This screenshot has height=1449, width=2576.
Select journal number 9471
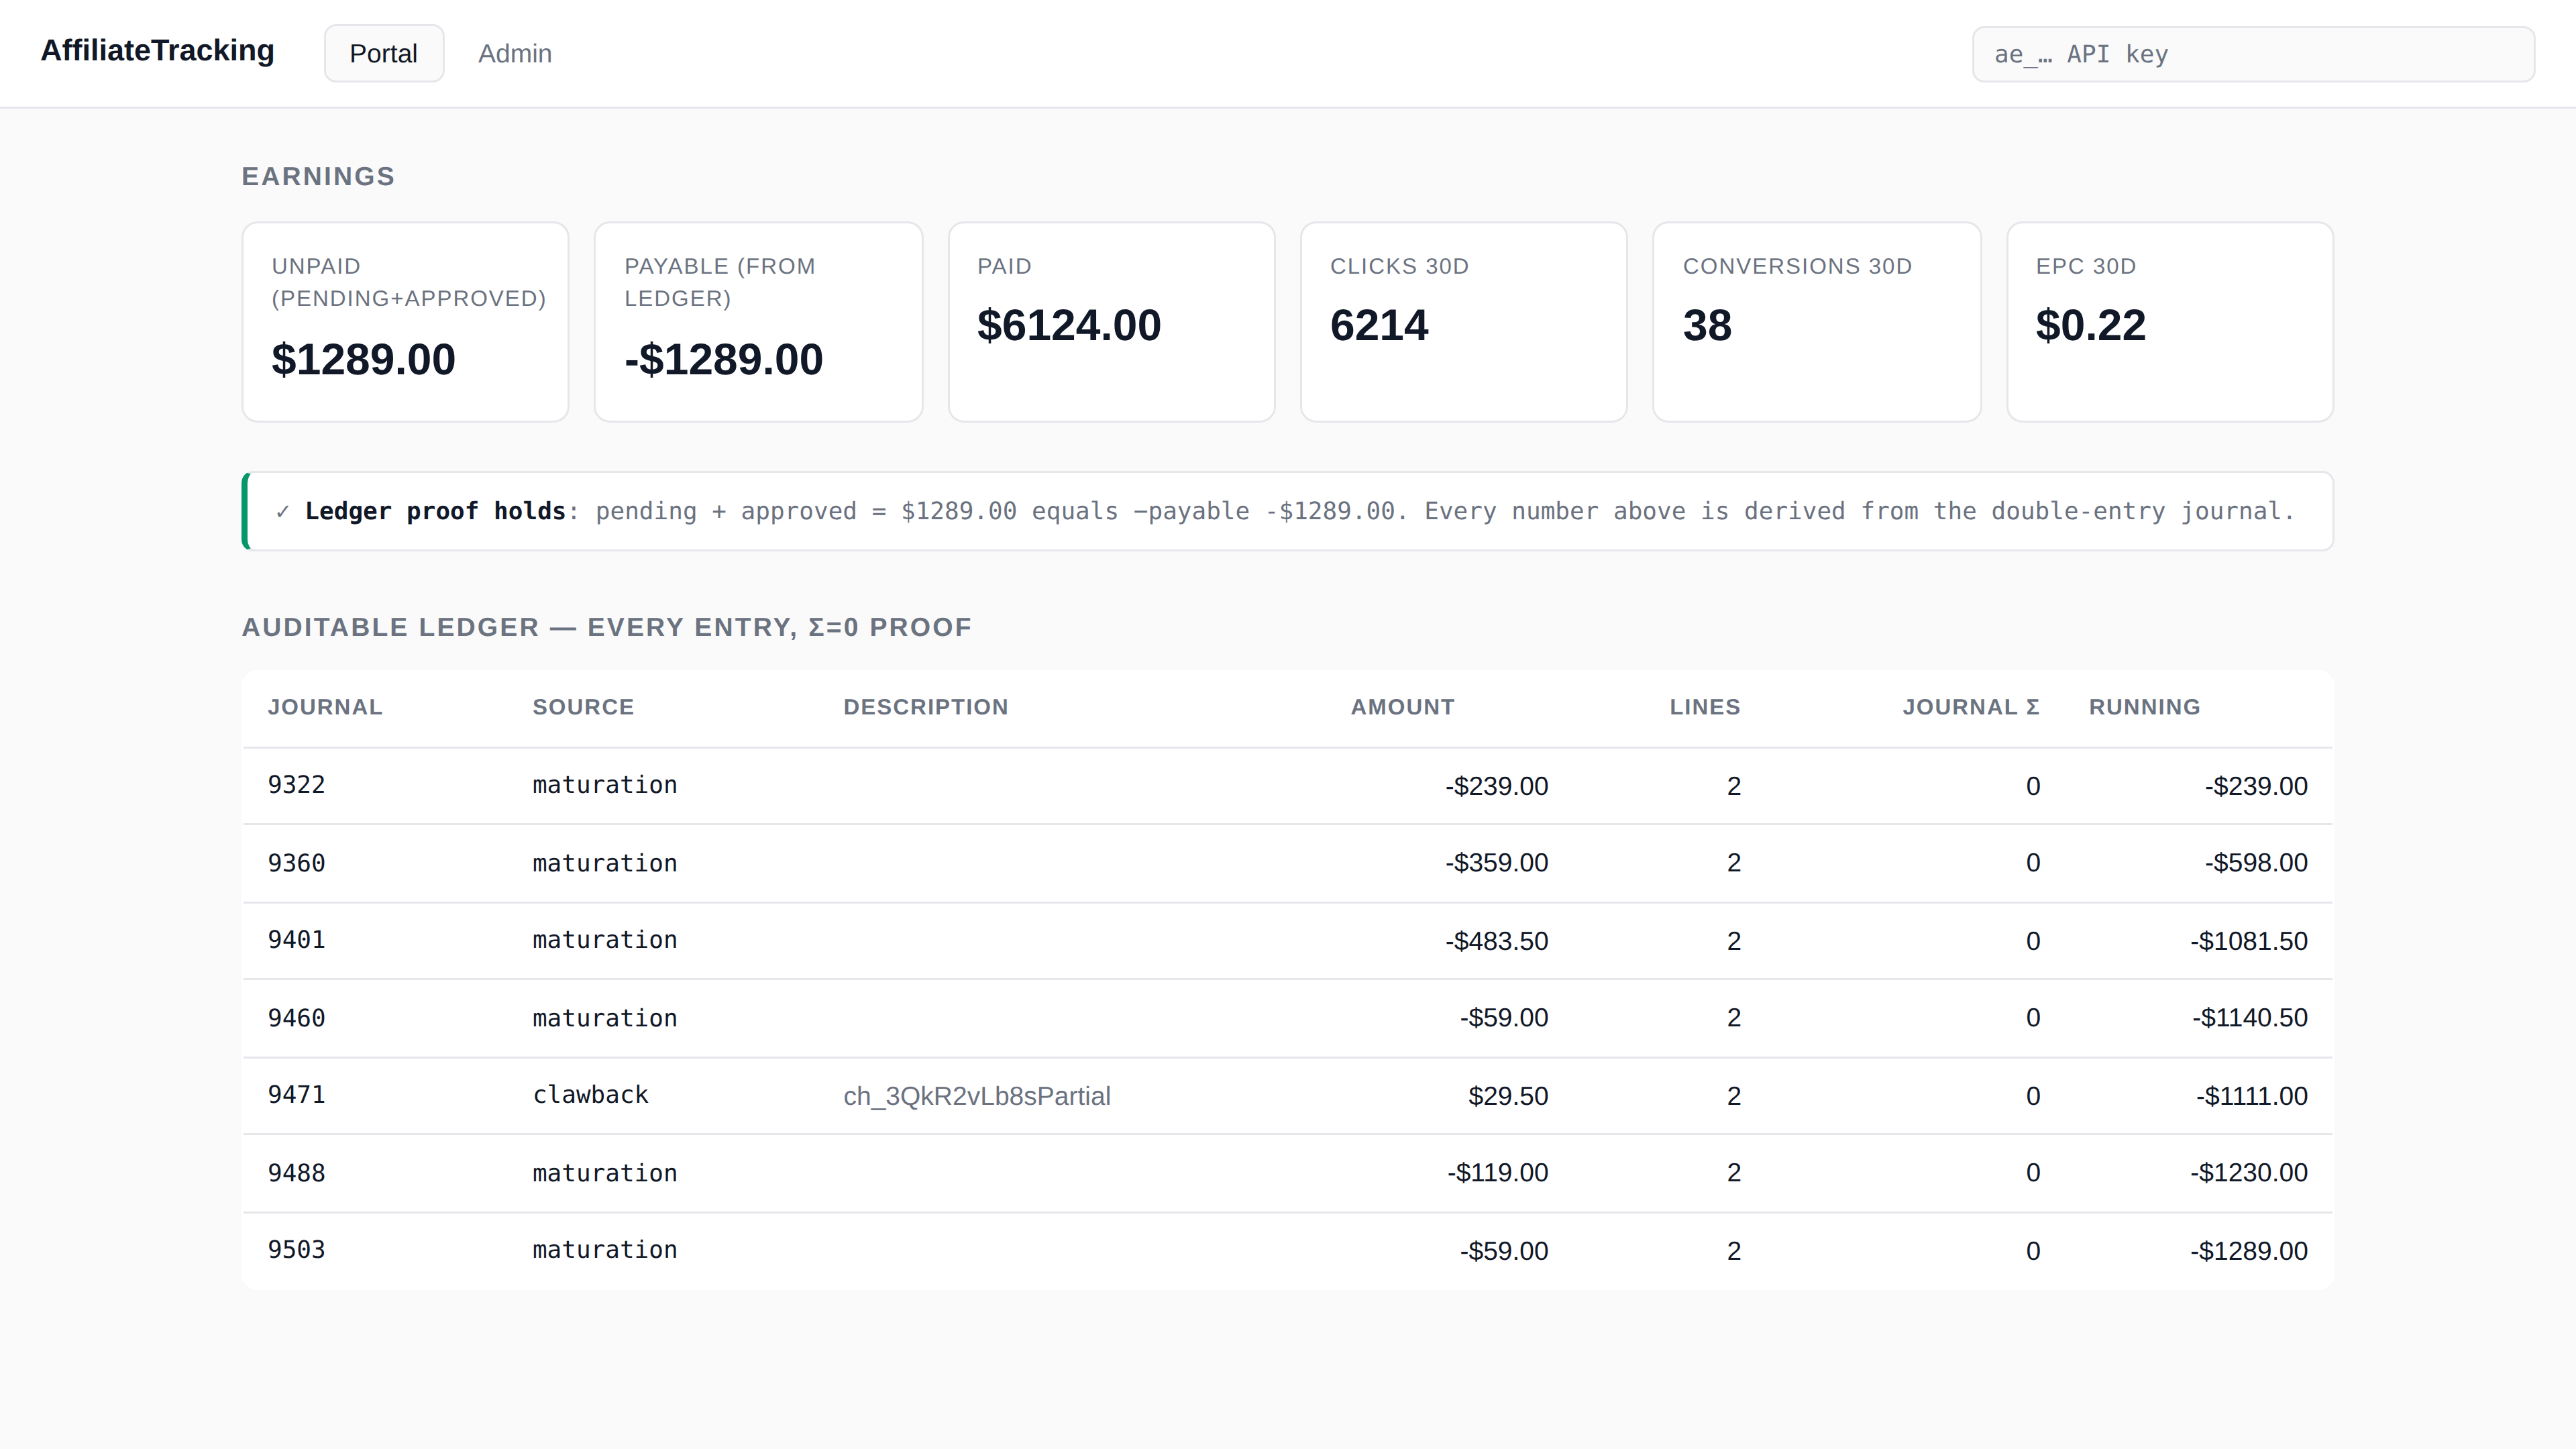tap(296, 1095)
